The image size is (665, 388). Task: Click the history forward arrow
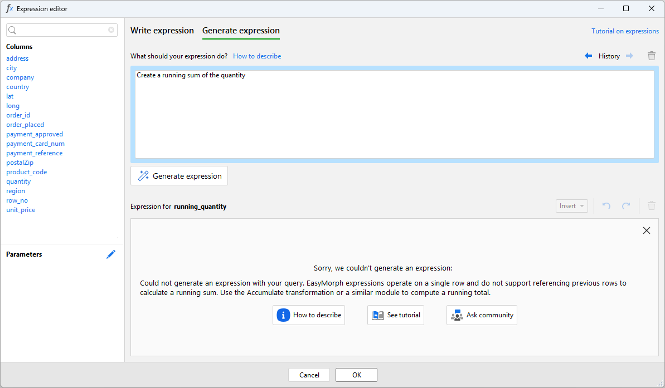[x=629, y=56]
